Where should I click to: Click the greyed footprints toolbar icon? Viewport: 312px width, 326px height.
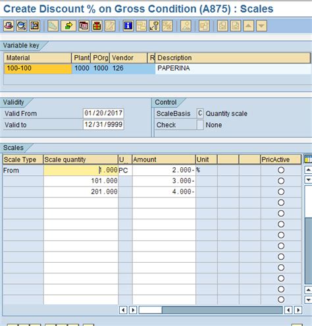(x=53, y=26)
